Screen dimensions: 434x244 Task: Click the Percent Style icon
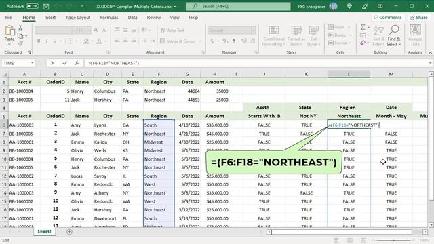point(225,41)
